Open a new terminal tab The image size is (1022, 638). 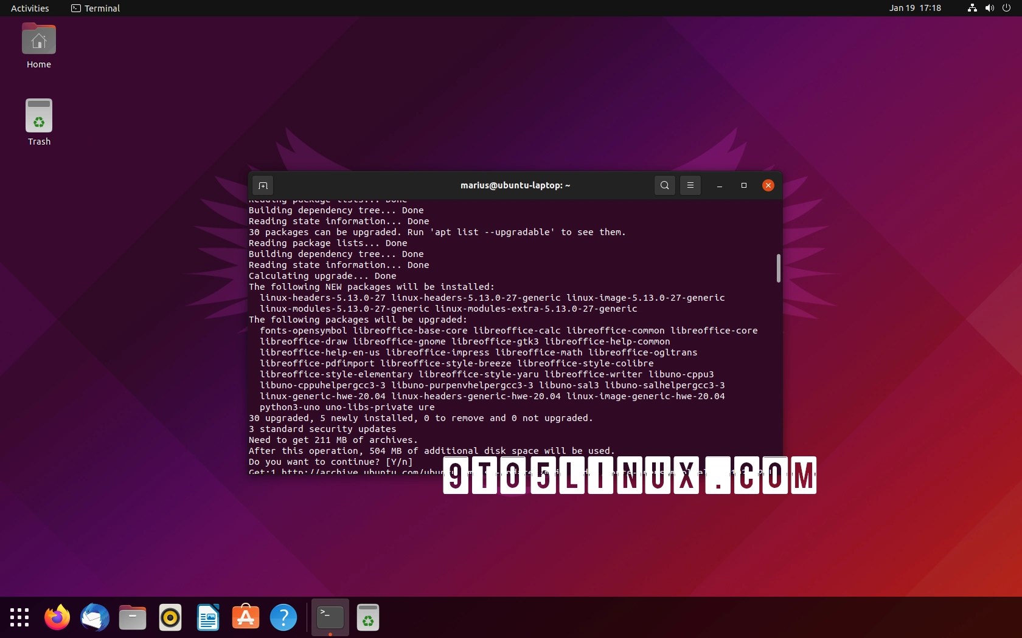pos(262,185)
